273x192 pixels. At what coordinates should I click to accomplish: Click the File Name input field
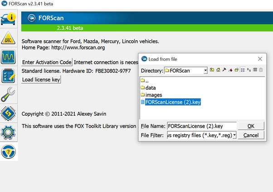click(x=201, y=126)
